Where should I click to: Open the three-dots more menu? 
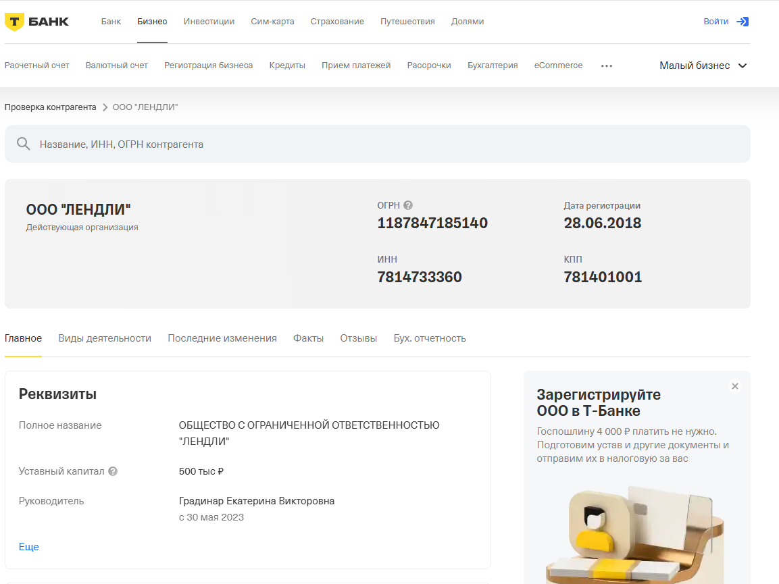[606, 65]
